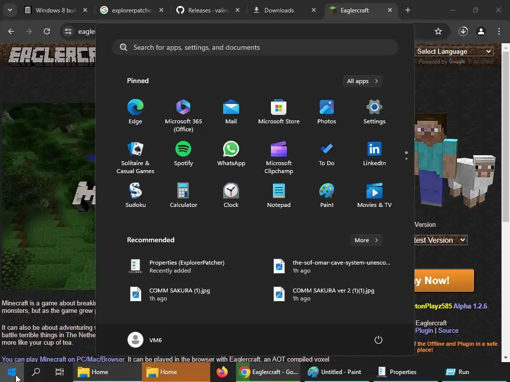Click the Alpha 1.2.6 link
Viewport: 510px width, 382px height.
470,306
